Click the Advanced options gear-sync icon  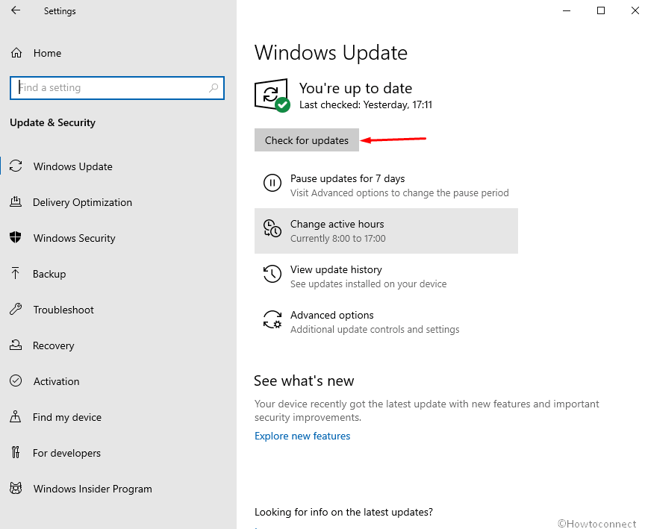272,319
